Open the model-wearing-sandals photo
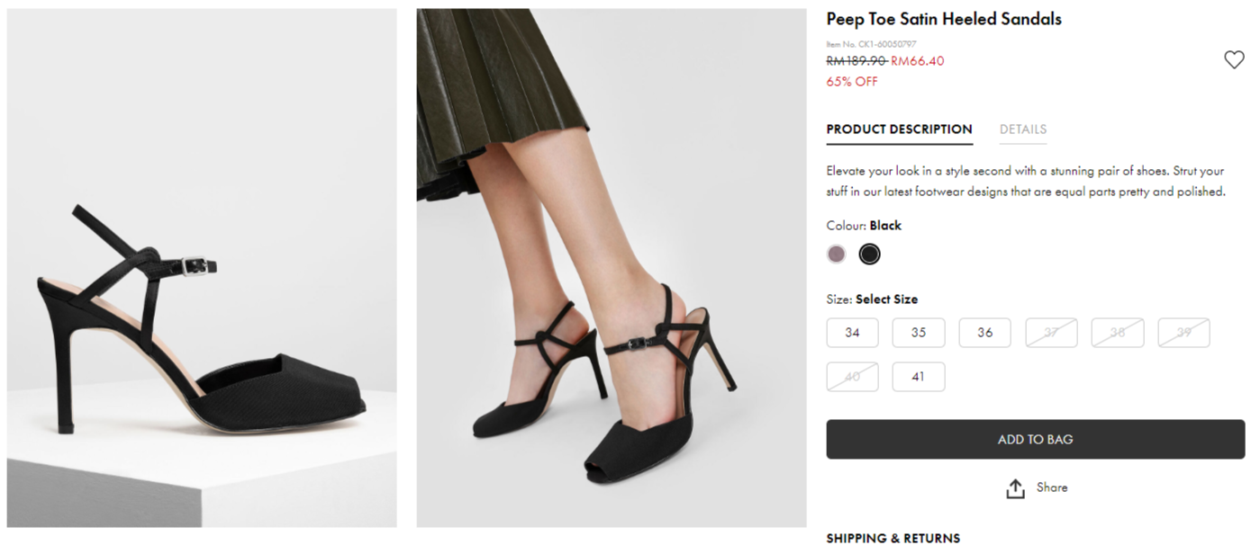This screenshot has width=1251, height=545. click(x=611, y=268)
